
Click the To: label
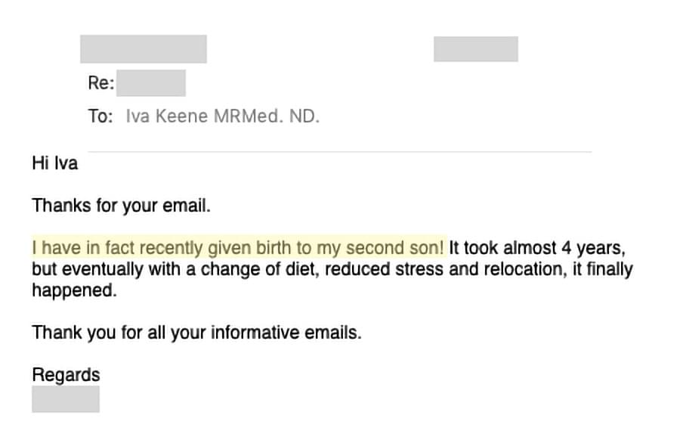(100, 116)
